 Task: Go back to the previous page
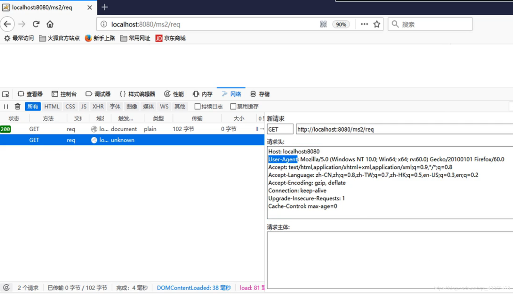click(x=7, y=24)
